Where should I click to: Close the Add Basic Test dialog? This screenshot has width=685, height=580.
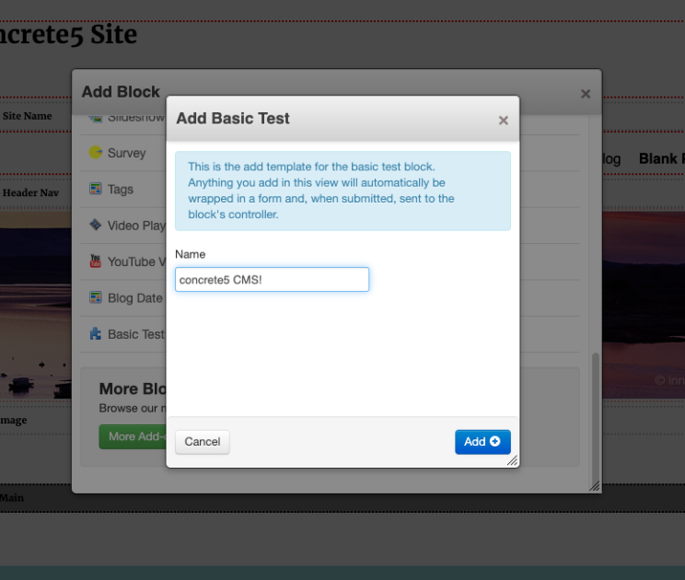pos(503,120)
